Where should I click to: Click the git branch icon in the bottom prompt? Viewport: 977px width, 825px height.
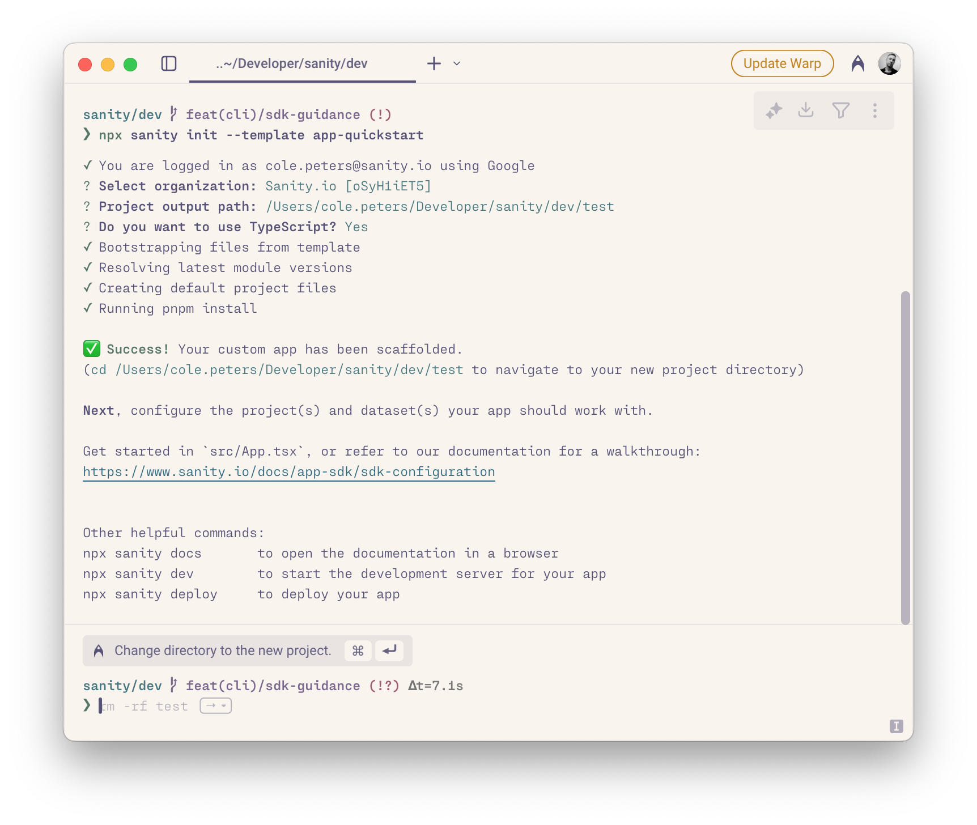pyautogui.click(x=173, y=685)
